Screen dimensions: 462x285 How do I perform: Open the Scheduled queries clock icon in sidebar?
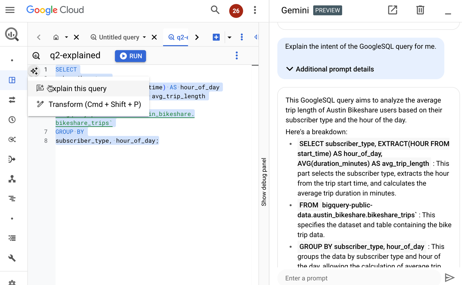tap(12, 120)
